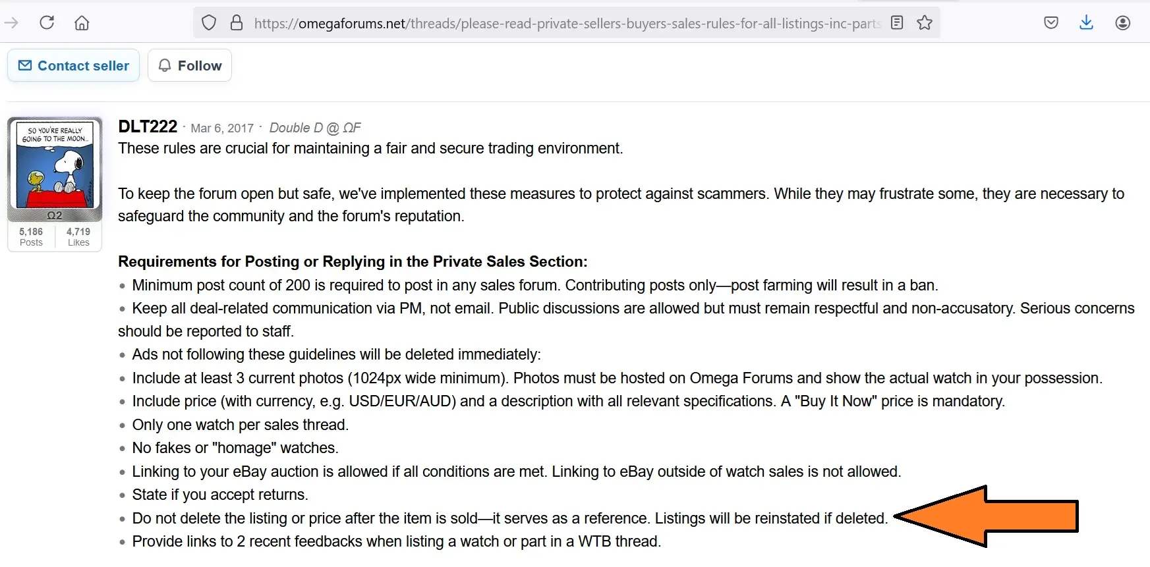This screenshot has width=1150, height=567.
Task: Click the browser home icon
Action: (82, 23)
